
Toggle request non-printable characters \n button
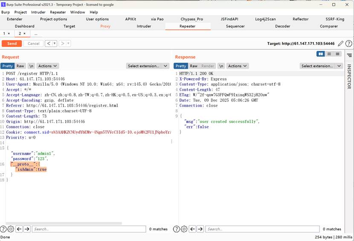pyautogui.click(x=31, y=66)
